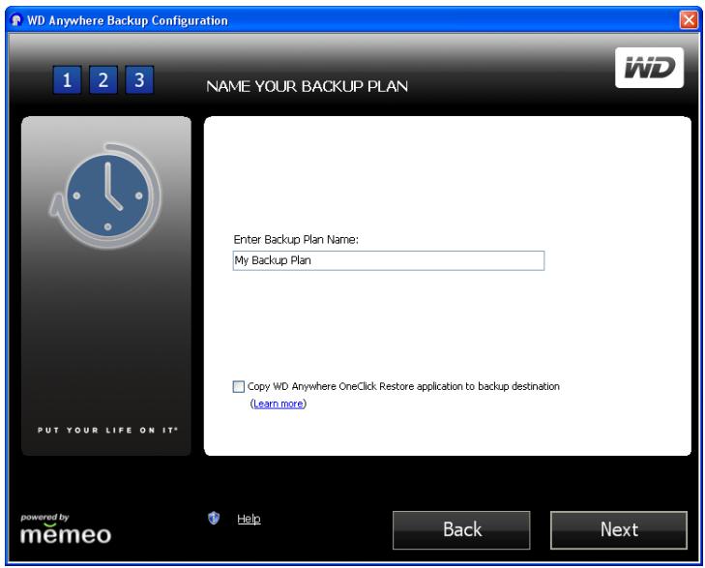Screen dimensions: 705x568
Task: Click the 'Enter Backup Plan Name:' label
Action: click(x=296, y=240)
